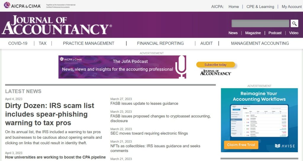Select TAX navigation item
Screen dimensions: 303x161
pyautogui.click(x=43, y=43)
